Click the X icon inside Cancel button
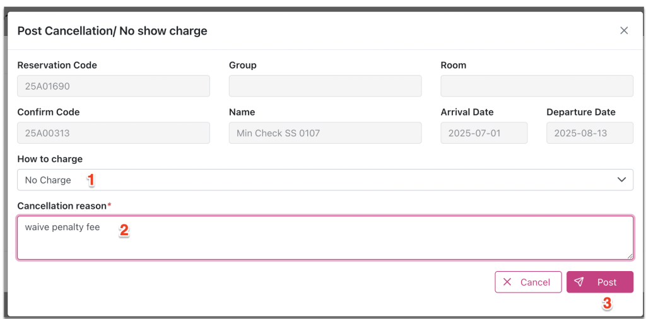646x319 pixels. [x=508, y=282]
